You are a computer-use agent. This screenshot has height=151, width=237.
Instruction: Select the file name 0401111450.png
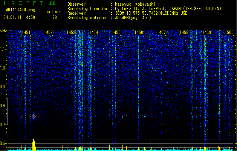pos(19,10)
